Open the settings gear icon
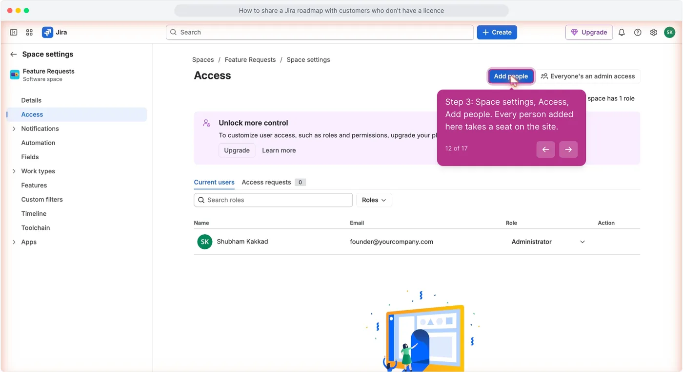 click(x=654, y=33)
